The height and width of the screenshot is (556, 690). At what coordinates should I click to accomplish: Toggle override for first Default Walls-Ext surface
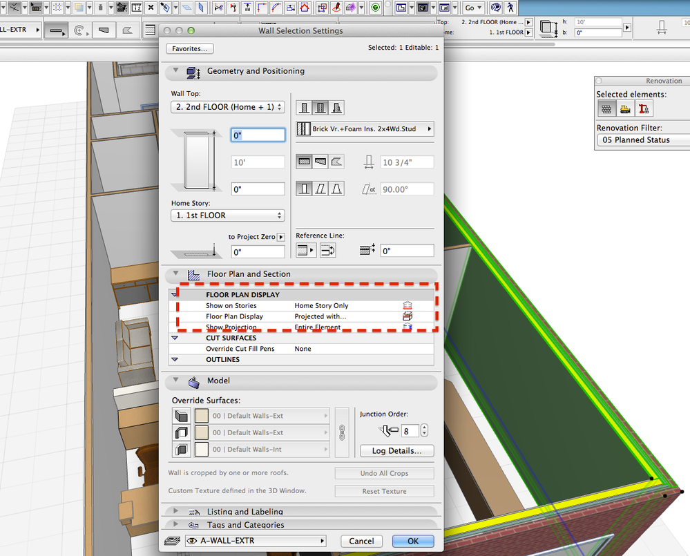pos(182,416)
